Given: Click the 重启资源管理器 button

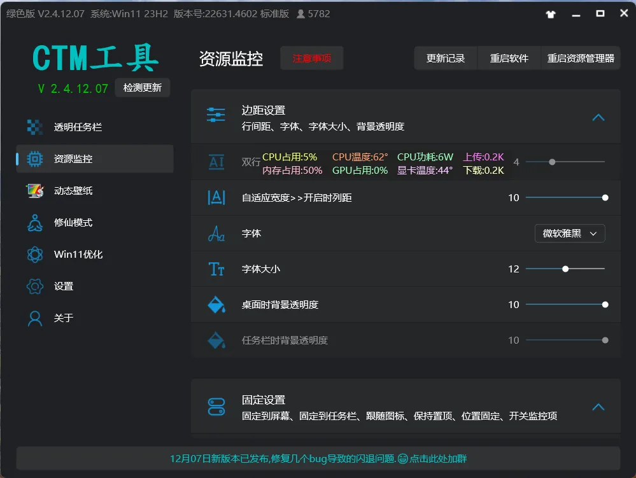Looking at the screenshot, I should coord(581,59).
